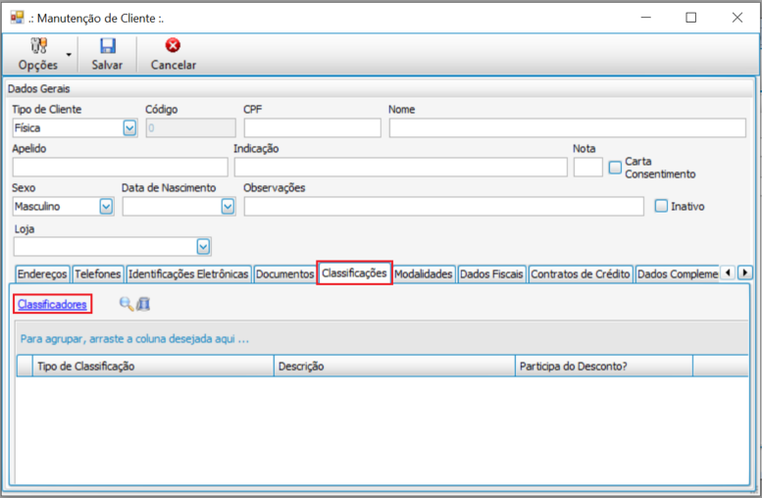Expand the Opções dropdown arrow
Image resolution: width=762 pixels, height=498 pixels.
coord(69,55)
